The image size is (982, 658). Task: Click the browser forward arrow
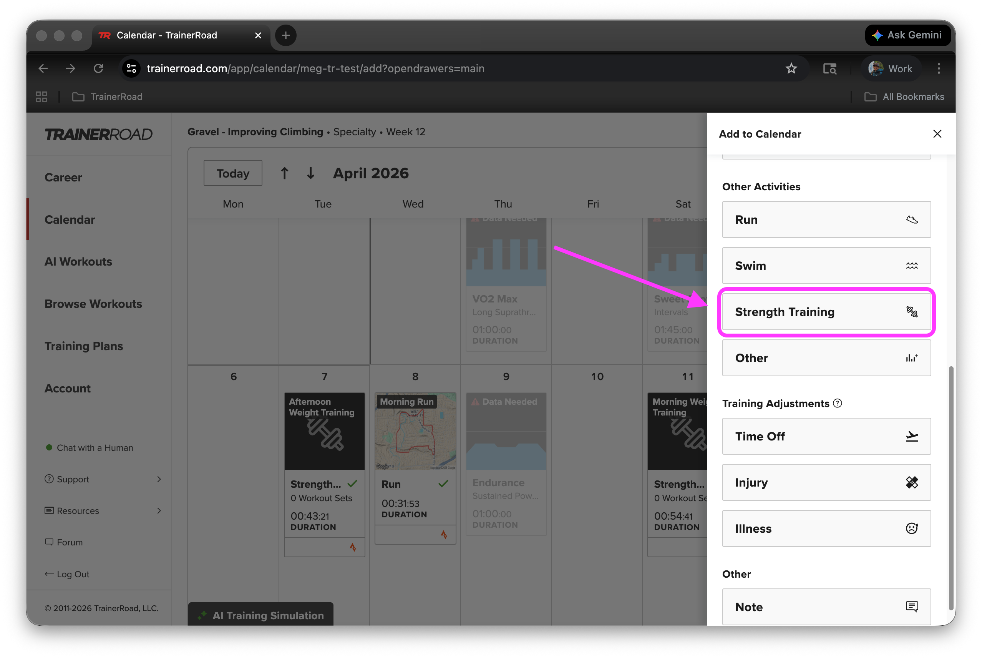(70, 68)
